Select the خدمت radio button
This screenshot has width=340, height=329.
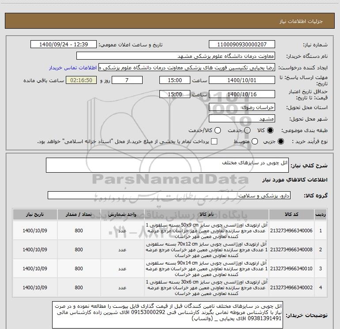pyautogui.click(x=247, y=131)
